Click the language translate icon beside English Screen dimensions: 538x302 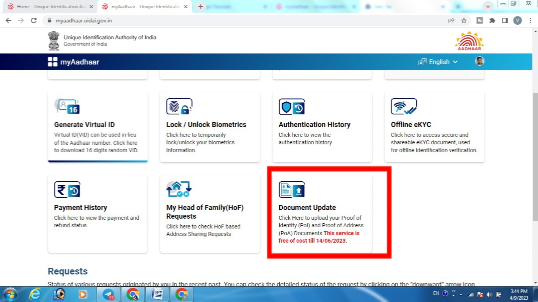coord(423,62)
